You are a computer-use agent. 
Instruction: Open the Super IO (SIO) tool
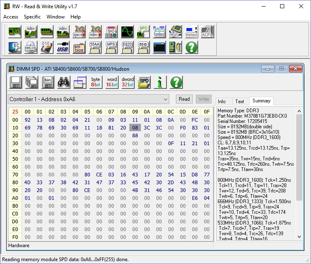[111, 32]
